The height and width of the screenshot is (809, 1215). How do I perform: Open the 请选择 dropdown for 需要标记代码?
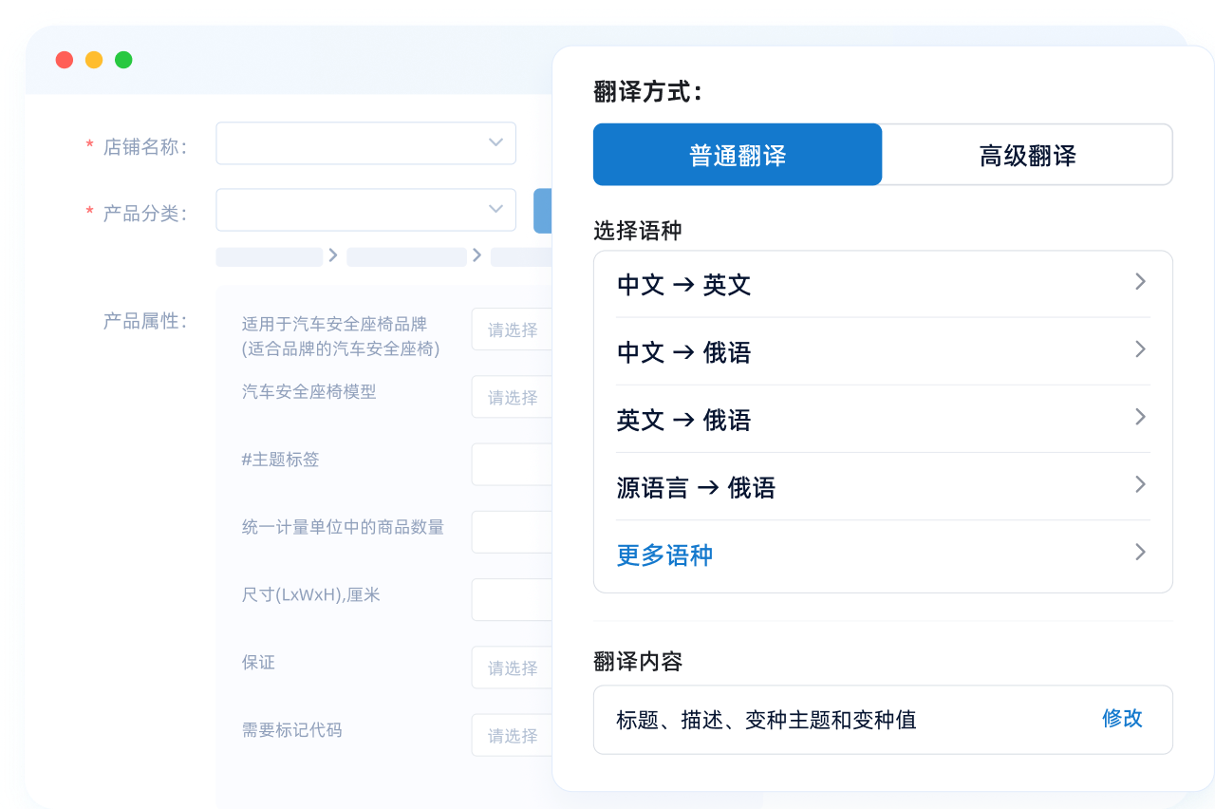[512, 735]
